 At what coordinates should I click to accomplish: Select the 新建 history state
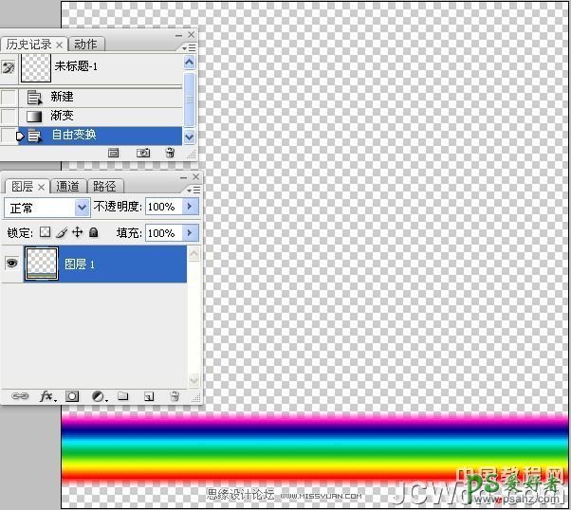pyautogui.click(x=62, y=97)
